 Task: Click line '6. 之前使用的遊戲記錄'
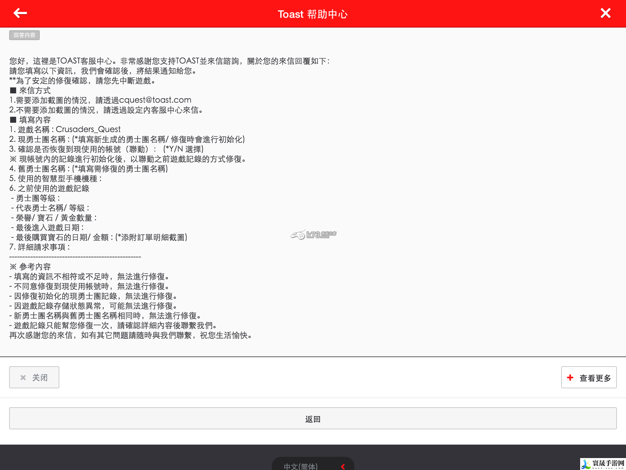tap(49, 188)
